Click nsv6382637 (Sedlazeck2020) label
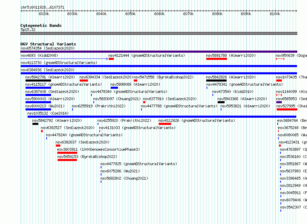Viewport: 307px width, 224px height. (x=83, y=142)
